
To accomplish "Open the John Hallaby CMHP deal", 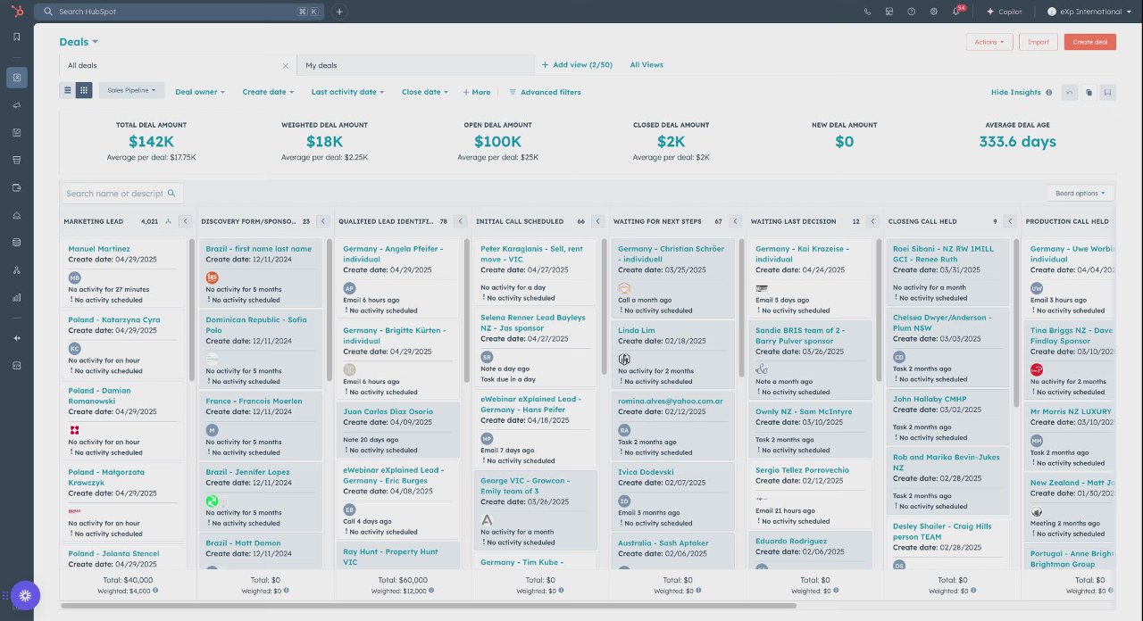I will 930,399.
